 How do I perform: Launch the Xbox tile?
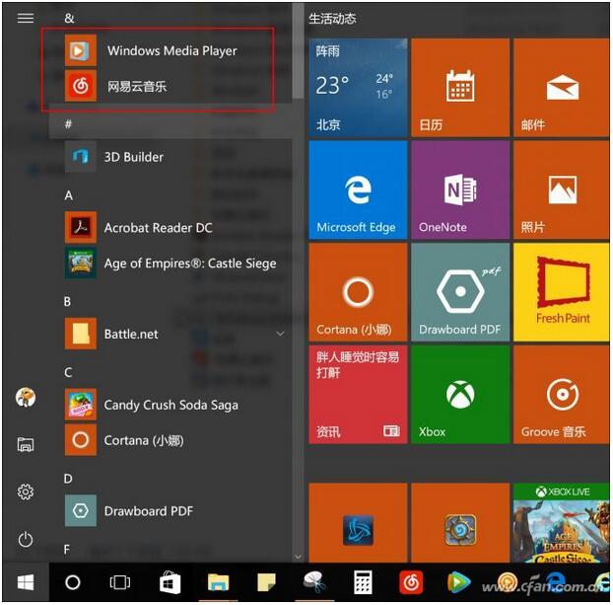coord(459,395)
